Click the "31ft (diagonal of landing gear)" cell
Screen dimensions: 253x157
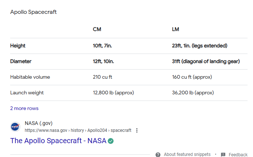206,62
